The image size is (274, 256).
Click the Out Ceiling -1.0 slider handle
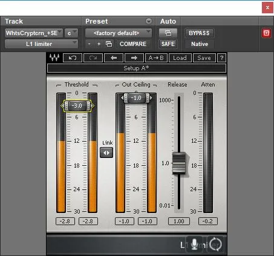tap(136, 98)
